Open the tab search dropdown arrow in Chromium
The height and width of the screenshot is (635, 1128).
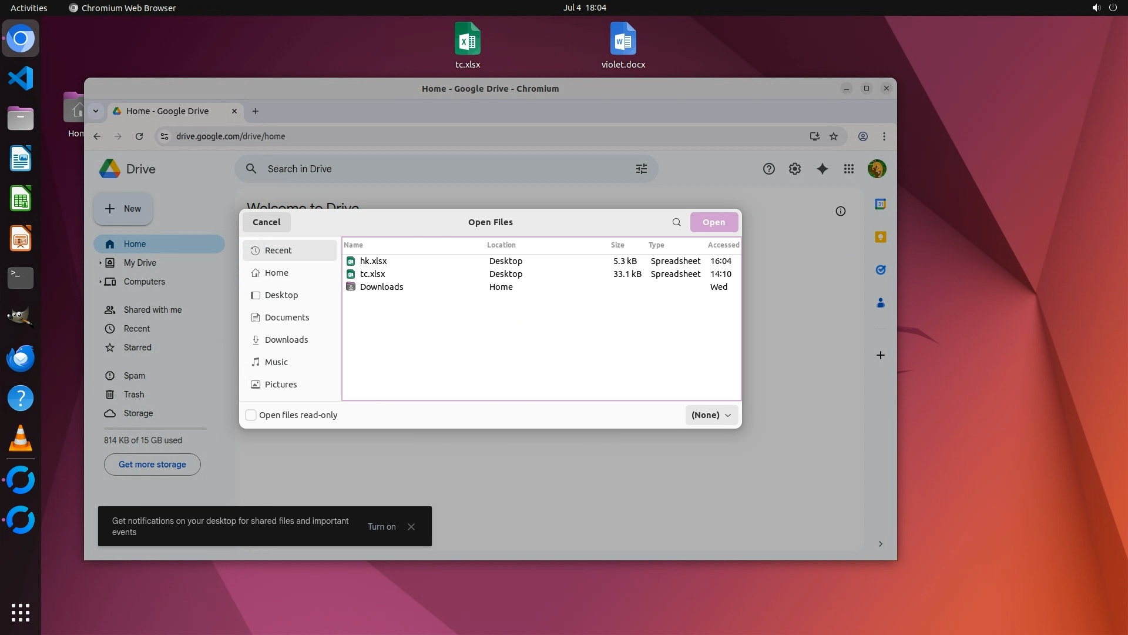pos(95,111)
